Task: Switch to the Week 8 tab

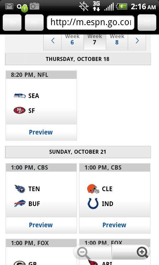Action: tap(117, 41)
